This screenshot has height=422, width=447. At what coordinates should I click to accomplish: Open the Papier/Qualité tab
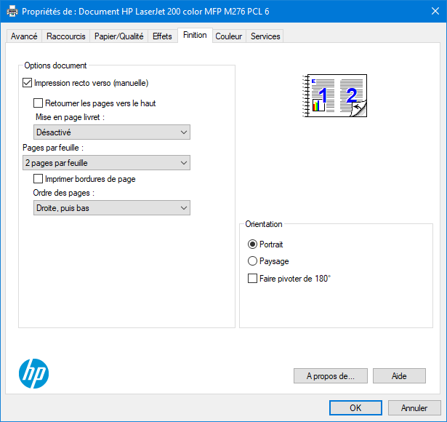click(119, 36)
